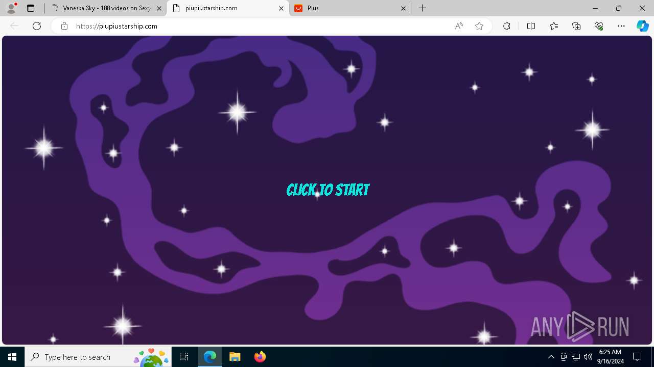Open Browser essentials icon

pyautogui.click(x=599, y=26)
